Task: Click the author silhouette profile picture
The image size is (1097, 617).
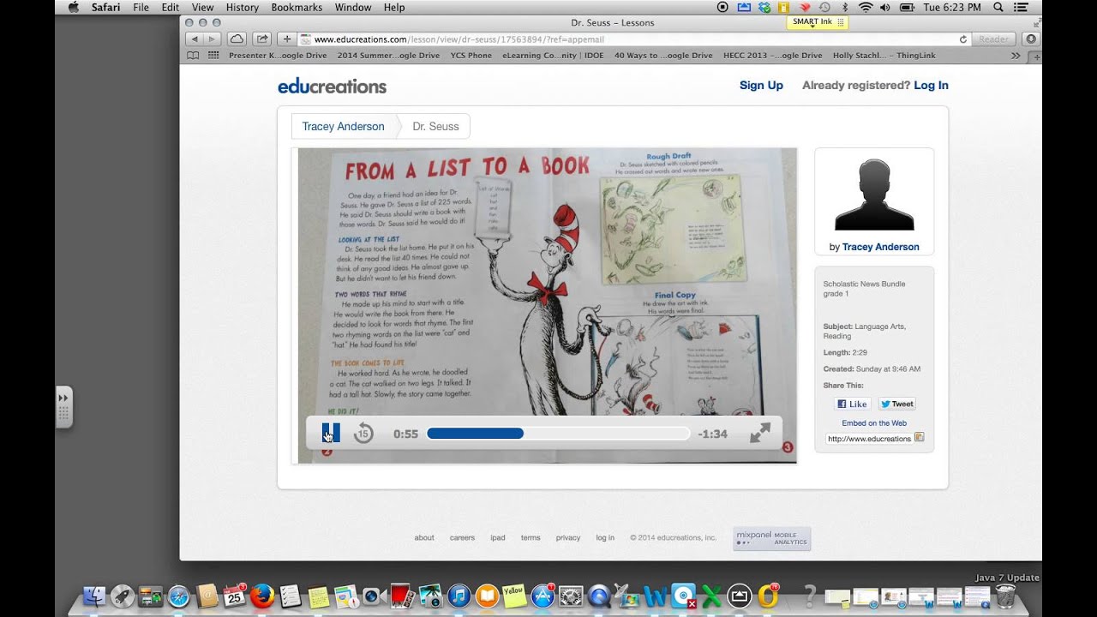Action: (874, 195)
